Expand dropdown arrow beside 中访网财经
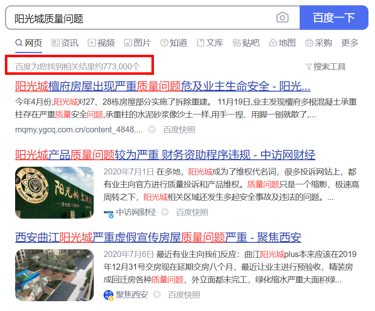This screenshot has height=311, width=375. 165,212
